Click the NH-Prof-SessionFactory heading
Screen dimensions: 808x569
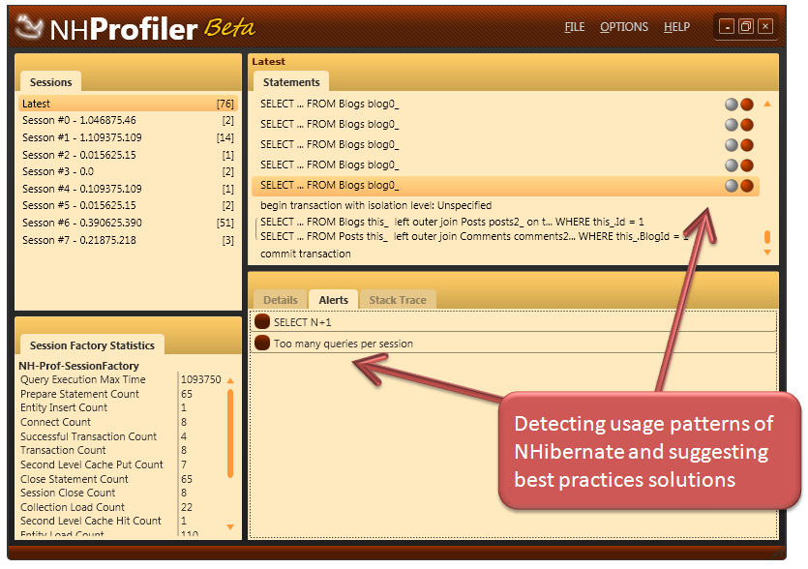tap(78, 366)
